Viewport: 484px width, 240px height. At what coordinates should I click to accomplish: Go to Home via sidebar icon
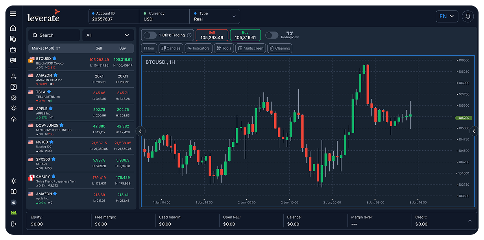click(13, 28)
